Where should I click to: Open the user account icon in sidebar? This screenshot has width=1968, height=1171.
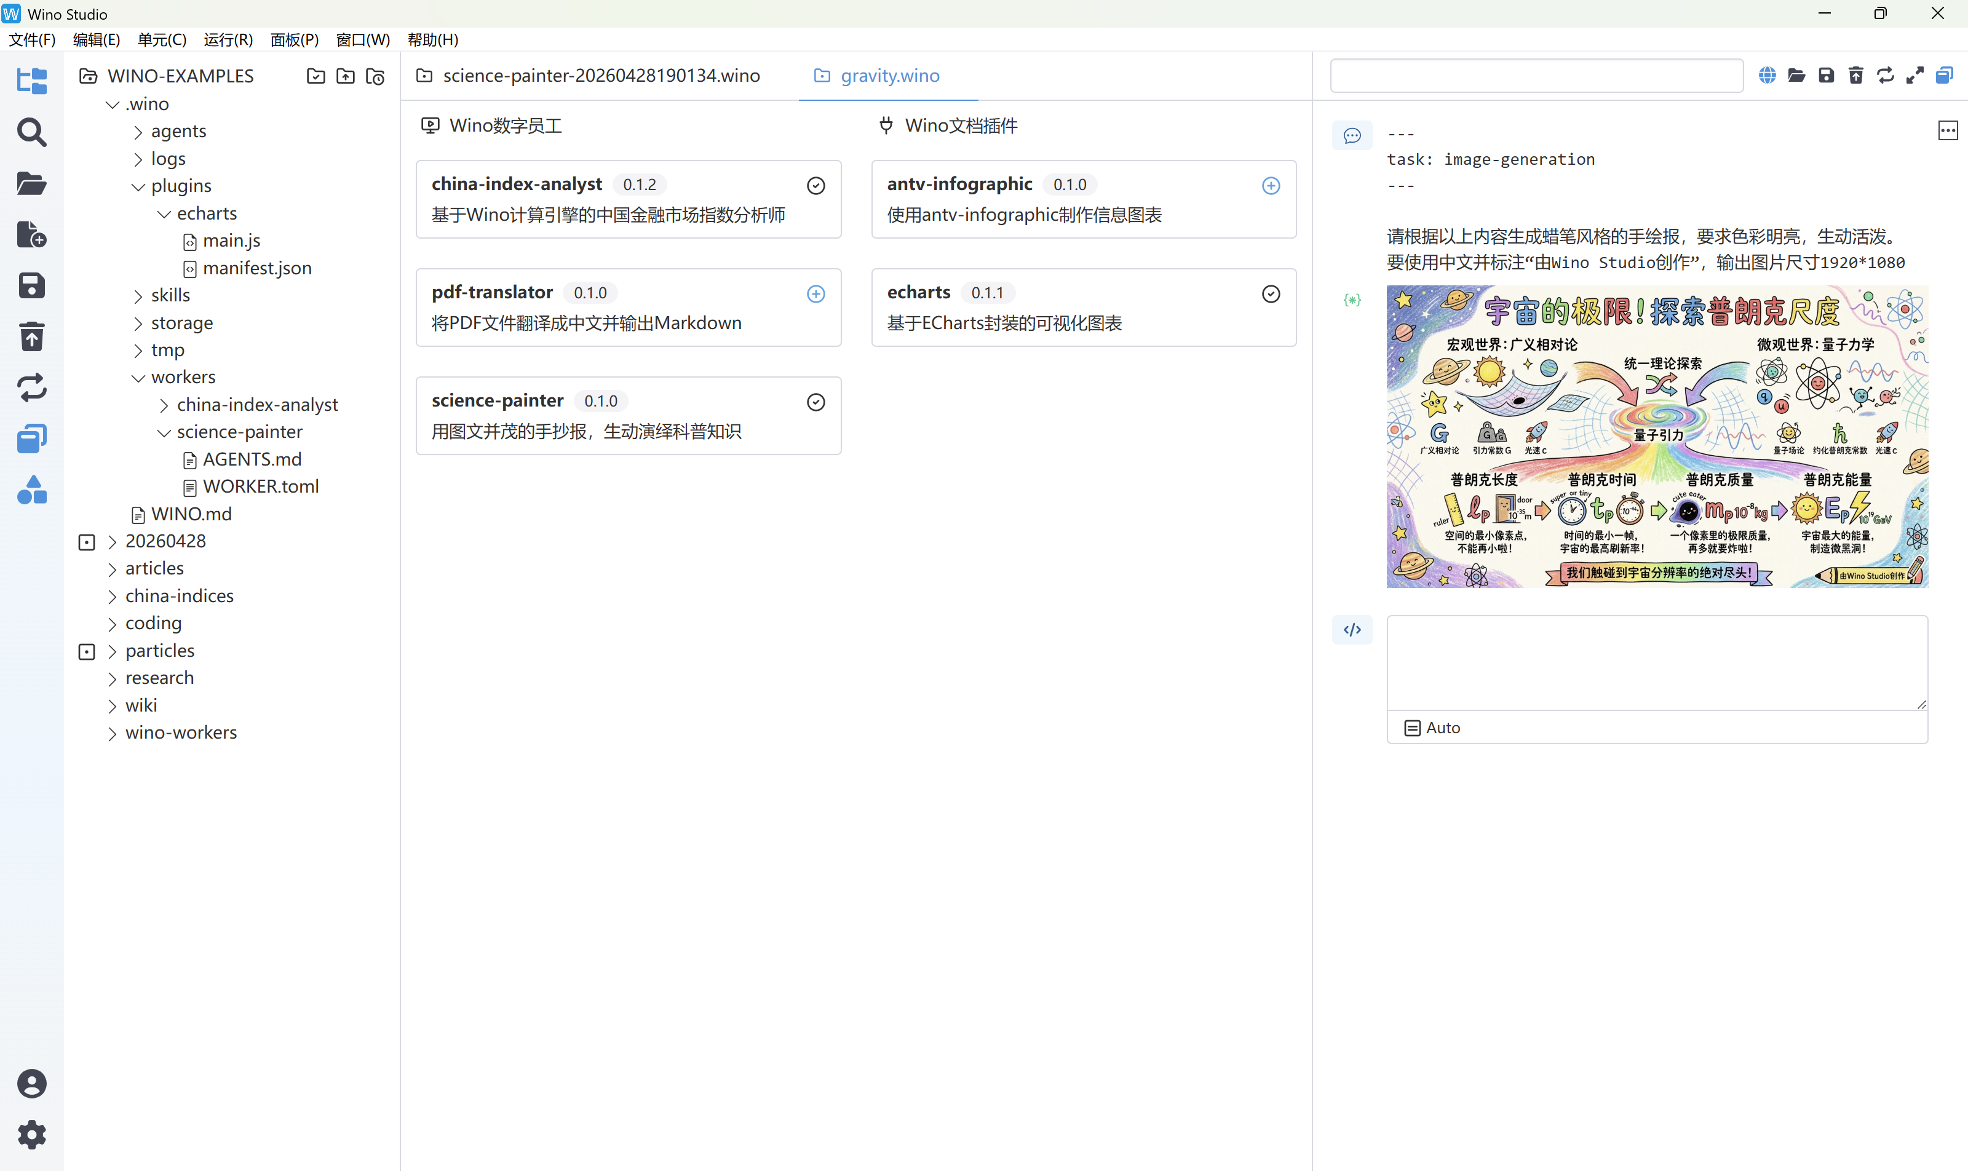coord(31,1084)
